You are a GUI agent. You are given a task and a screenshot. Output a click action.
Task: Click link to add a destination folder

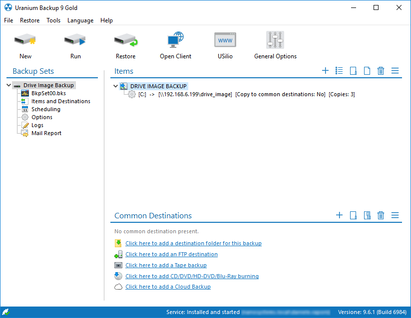tap(193, 243)
